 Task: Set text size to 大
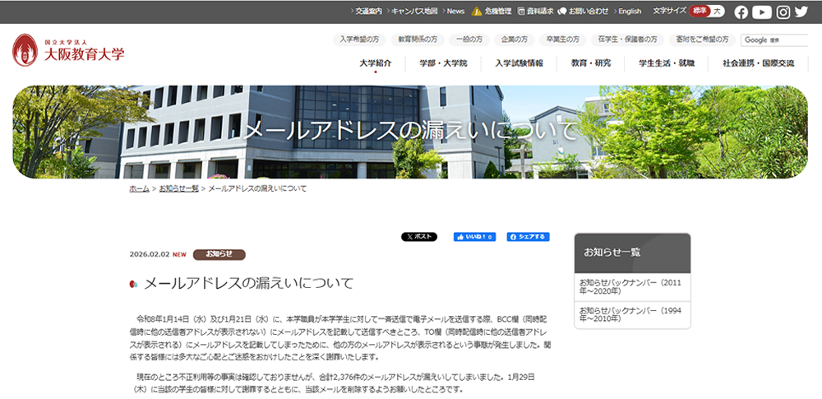(718, 12)
